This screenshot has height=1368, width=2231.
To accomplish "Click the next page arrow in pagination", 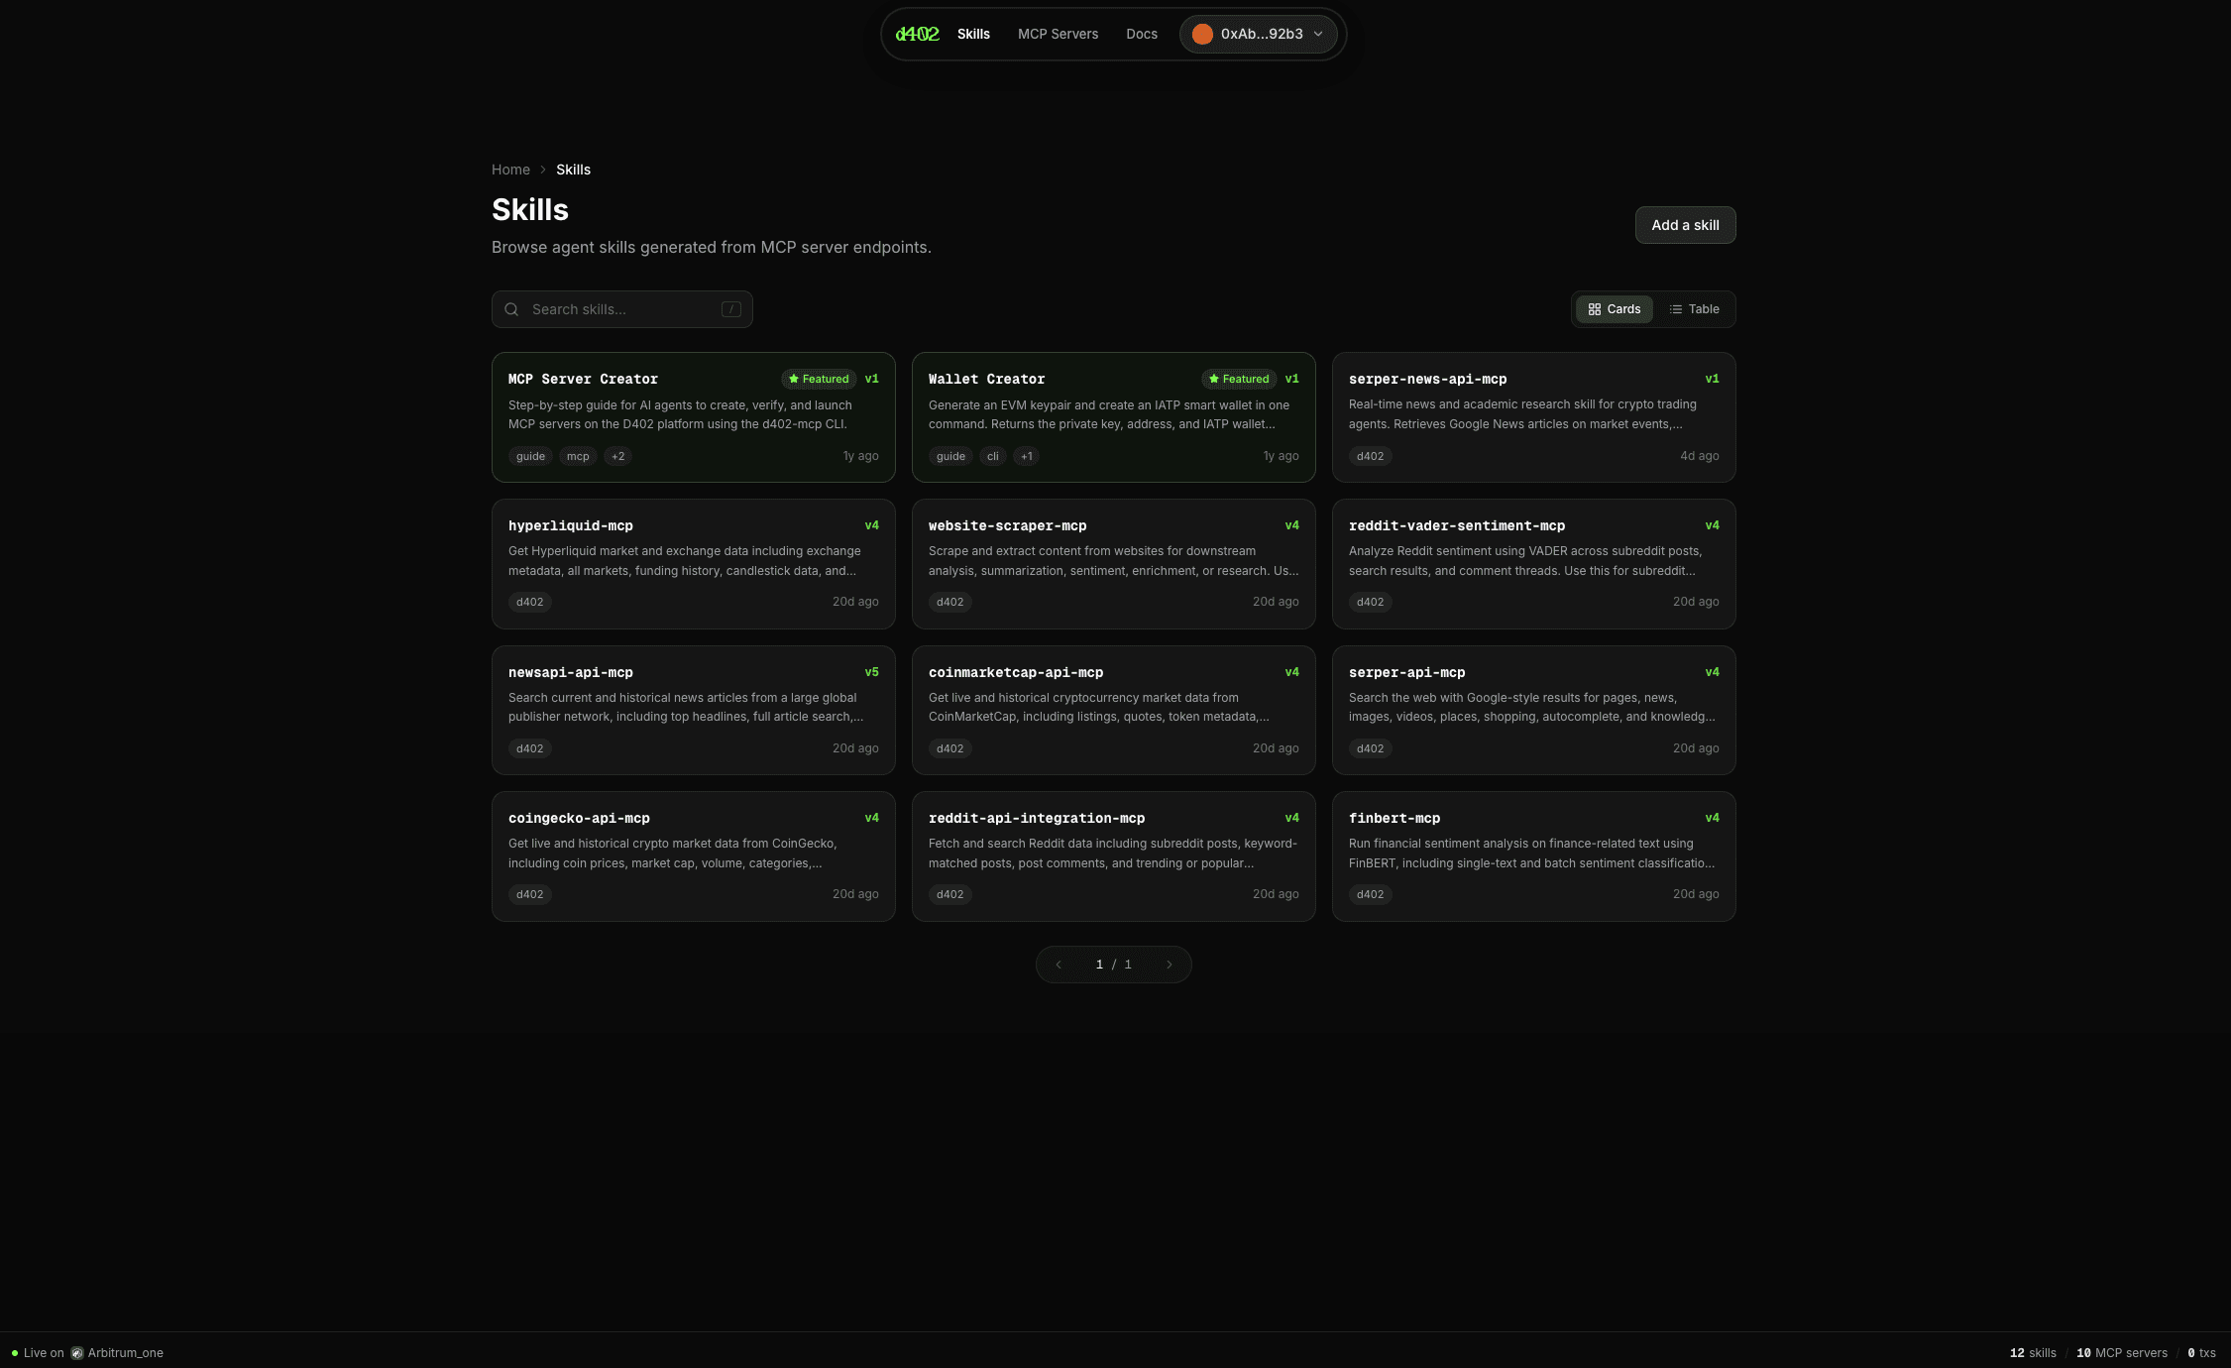I will tap(1170, 964).
